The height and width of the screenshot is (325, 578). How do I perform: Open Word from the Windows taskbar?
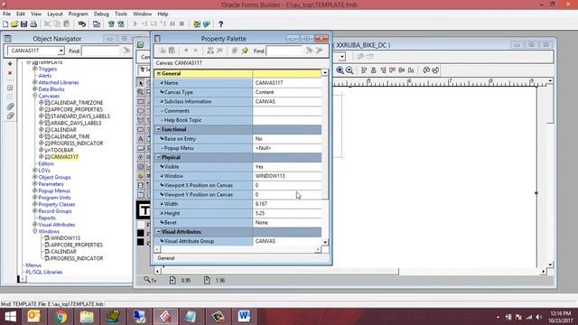click(244, 317)
